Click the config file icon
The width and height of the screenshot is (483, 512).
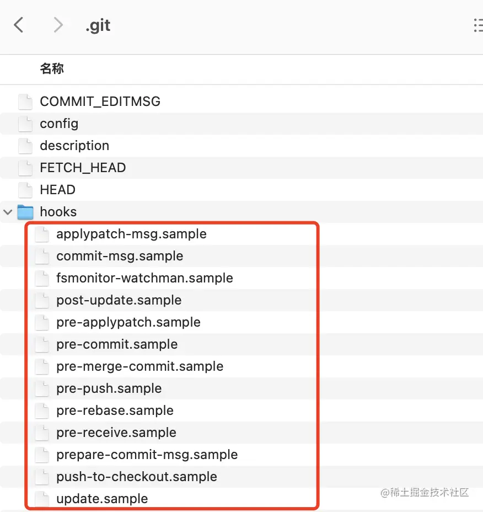click(x=25, y=124)
